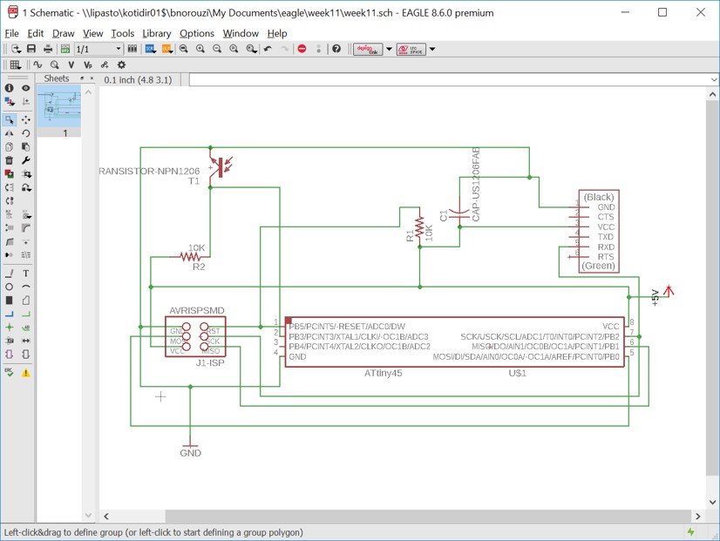Open the design link dropdown arrow

click(389, 49)
